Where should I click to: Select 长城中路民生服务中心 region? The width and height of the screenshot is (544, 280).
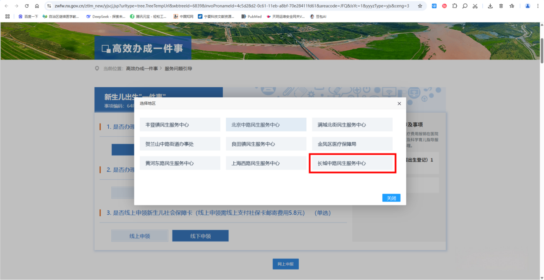click(x=352, y=163)
